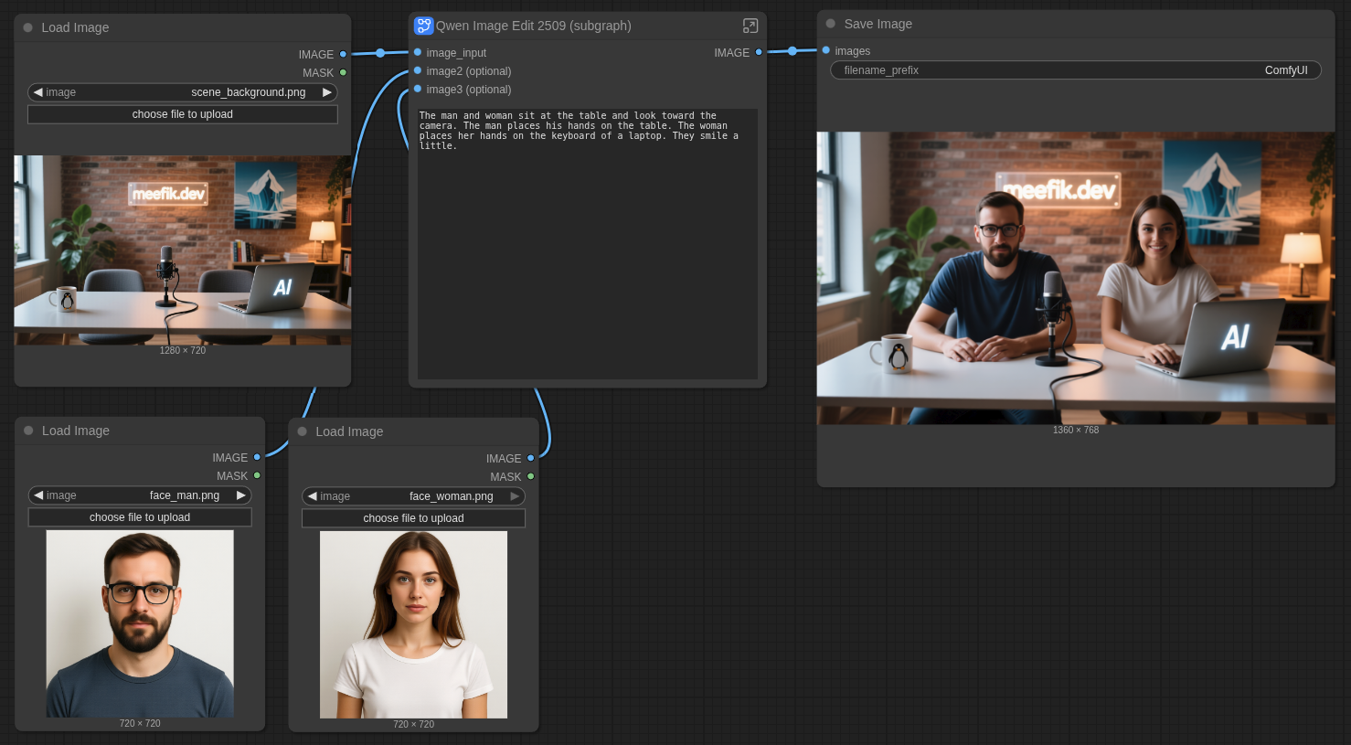
Task: Click left arrow on the face_woman.png selector
Action: click(x=312, y=495)
